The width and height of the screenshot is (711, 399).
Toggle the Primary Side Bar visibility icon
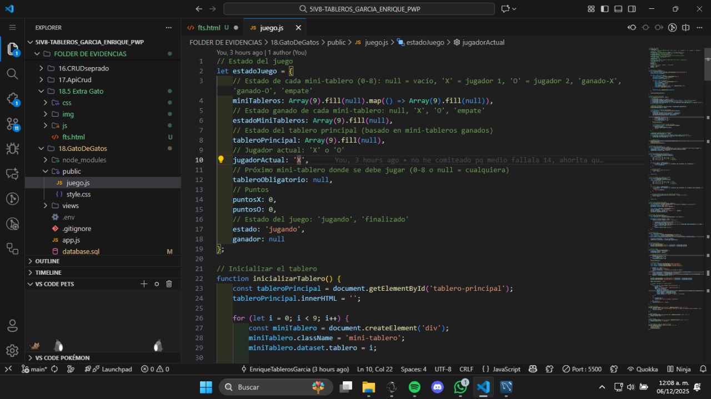click(x=605, y=9)
